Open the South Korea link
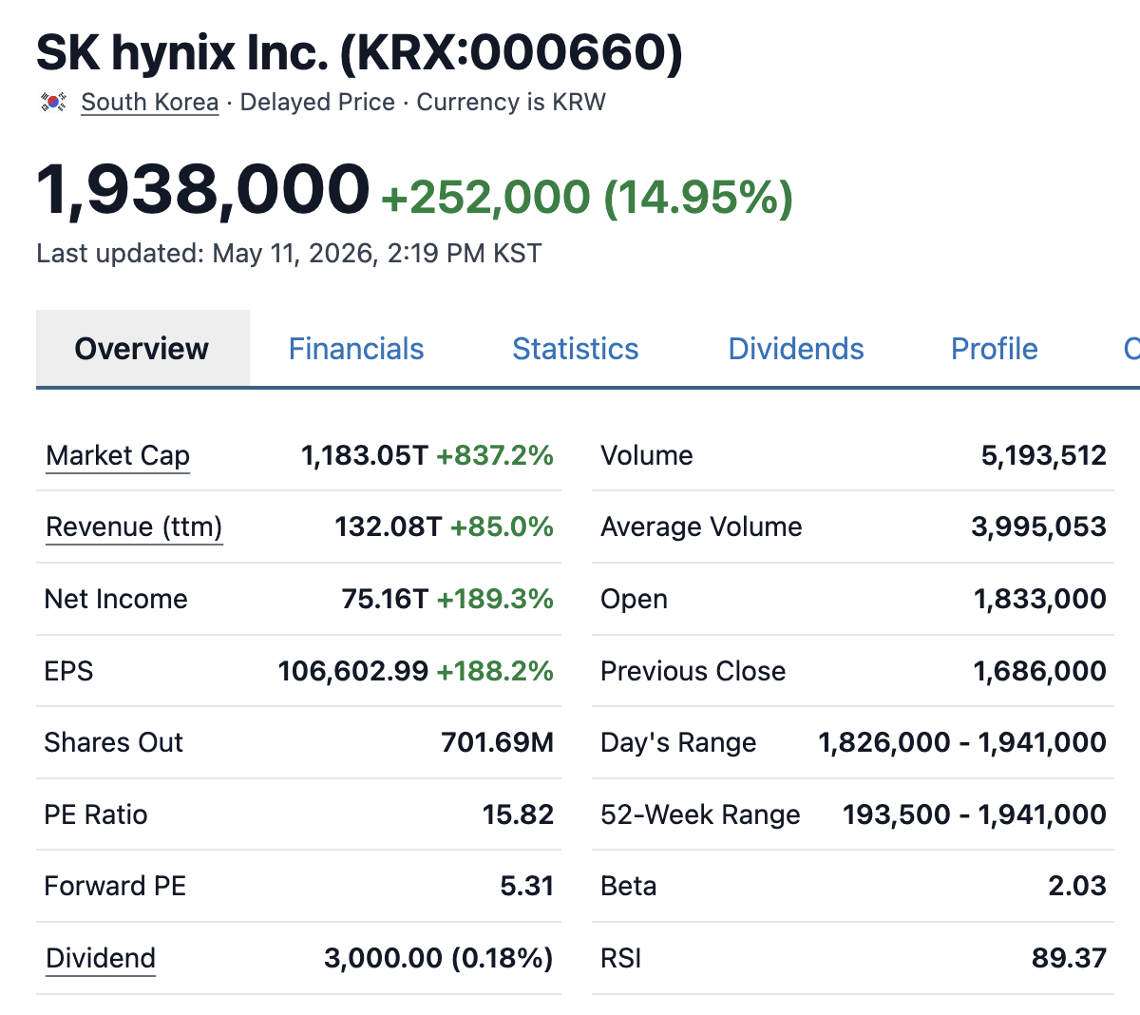Viewport: 1140px width, 1015px height. click(150, 102)
